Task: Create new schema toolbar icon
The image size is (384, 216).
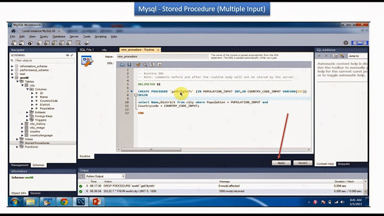Action: (x=39, y=43)
